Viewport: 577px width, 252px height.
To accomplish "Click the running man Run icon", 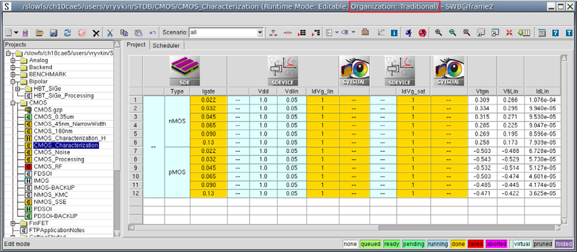I will pyautogui.click(x=408, y=32).
